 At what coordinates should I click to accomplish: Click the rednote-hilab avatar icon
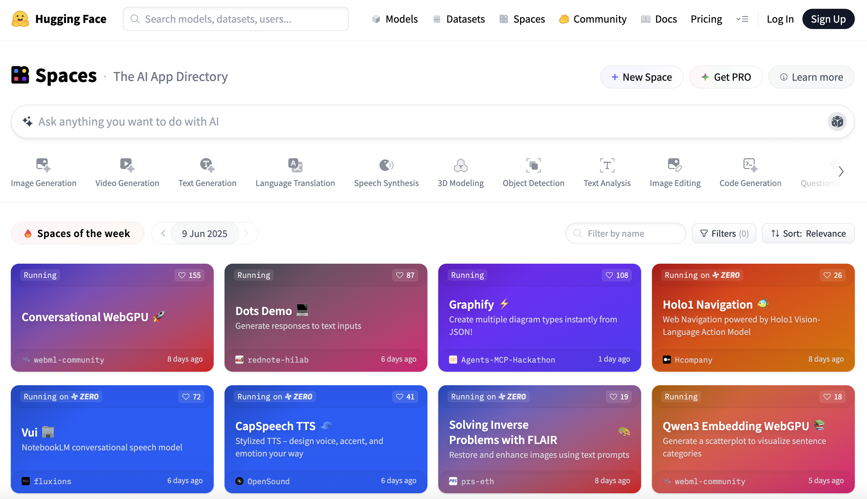click(x=240, y=360)
